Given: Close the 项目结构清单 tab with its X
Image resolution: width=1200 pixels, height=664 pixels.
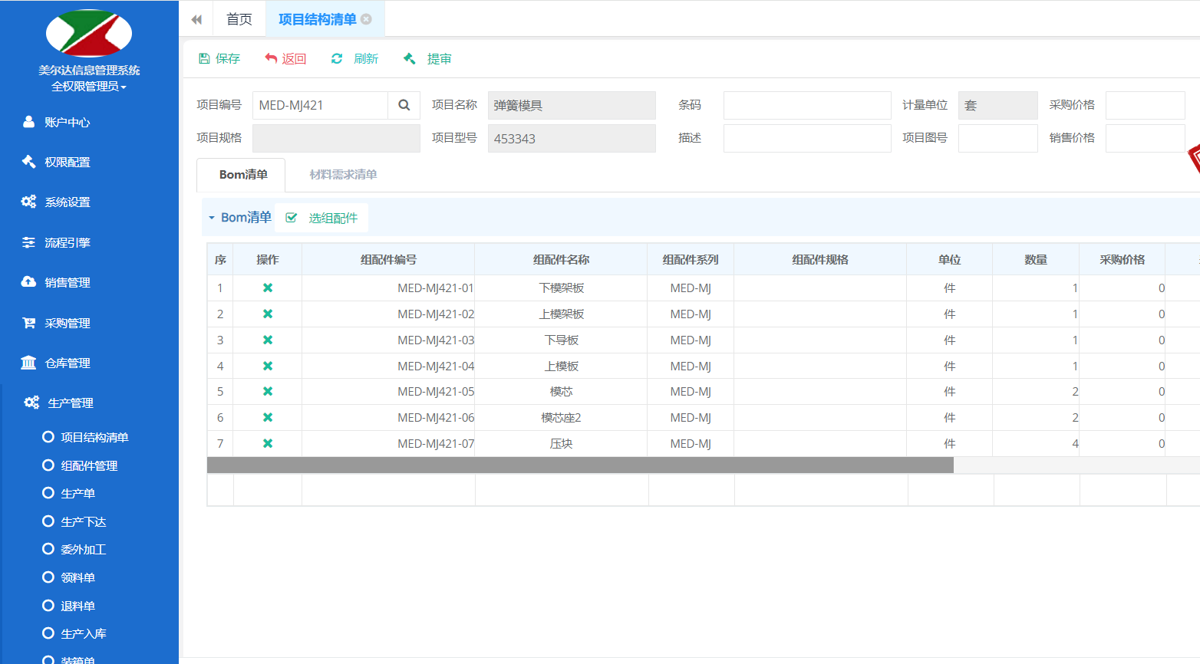Looking at the screenshot, I should 366,19.
